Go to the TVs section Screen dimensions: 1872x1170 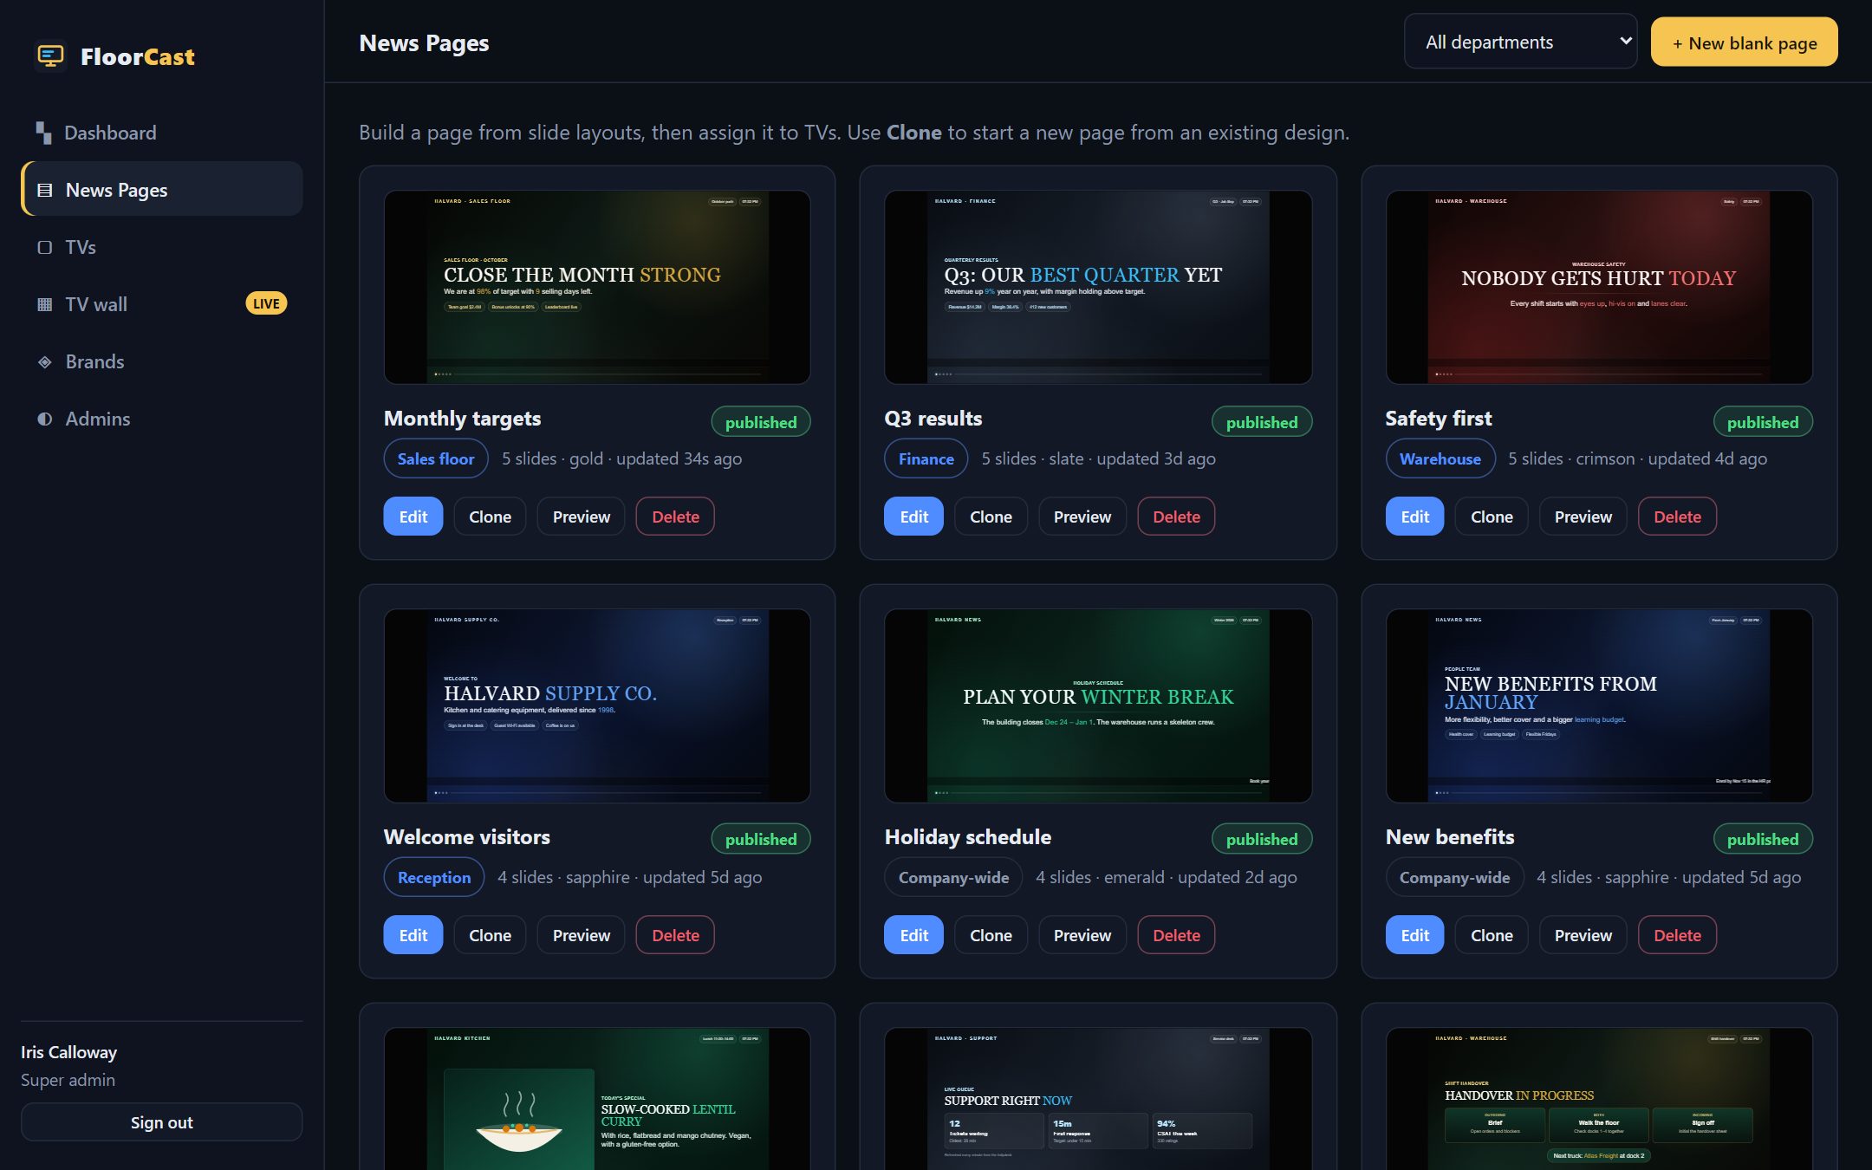pos(162,247)
